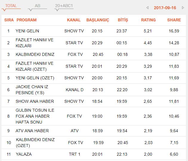Sort by the SIRA column header
The height and width of the screenshot is (161, 188).
coord(9,20)
